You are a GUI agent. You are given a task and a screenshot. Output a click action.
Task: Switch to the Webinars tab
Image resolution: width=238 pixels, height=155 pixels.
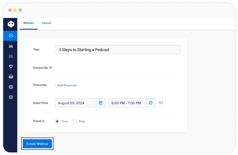(x=29, y=23)
